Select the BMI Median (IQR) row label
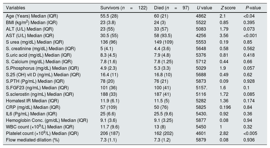Viewport: 270px width, 148px height. click(x=32, y=22)
